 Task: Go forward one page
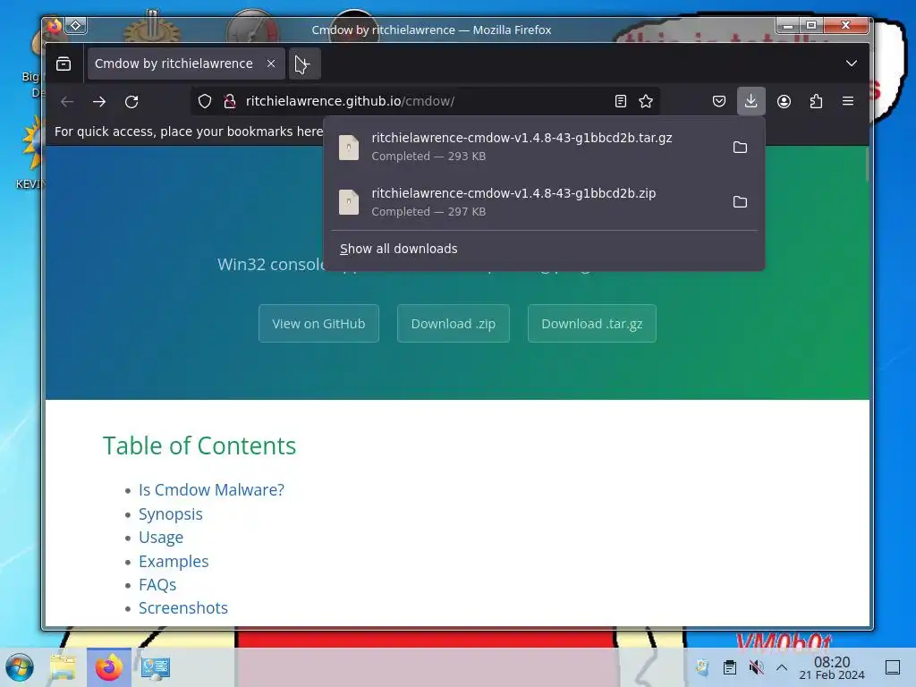click(99, 102)
